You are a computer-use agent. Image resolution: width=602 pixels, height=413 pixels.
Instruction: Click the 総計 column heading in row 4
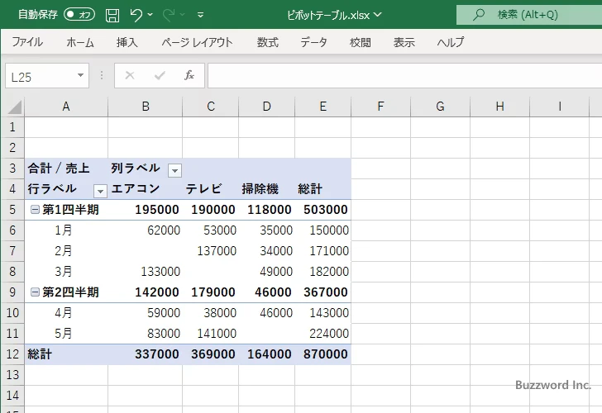pos(310,188)
